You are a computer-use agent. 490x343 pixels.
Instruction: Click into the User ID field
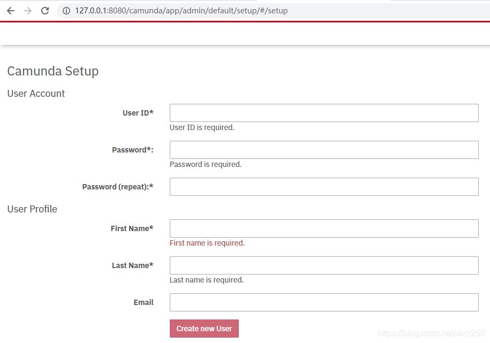(324, 113)
